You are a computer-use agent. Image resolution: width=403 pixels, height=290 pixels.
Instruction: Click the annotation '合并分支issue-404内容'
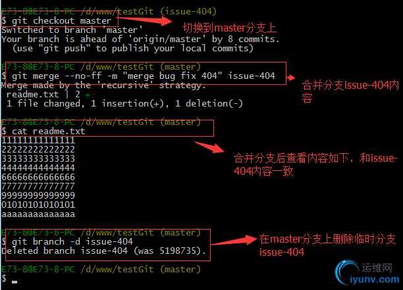[x=350, y=91]
